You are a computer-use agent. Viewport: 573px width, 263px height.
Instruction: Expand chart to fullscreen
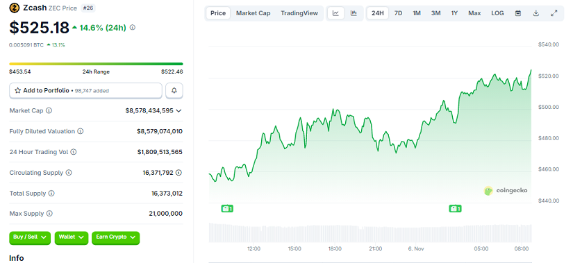click(554, 13)
